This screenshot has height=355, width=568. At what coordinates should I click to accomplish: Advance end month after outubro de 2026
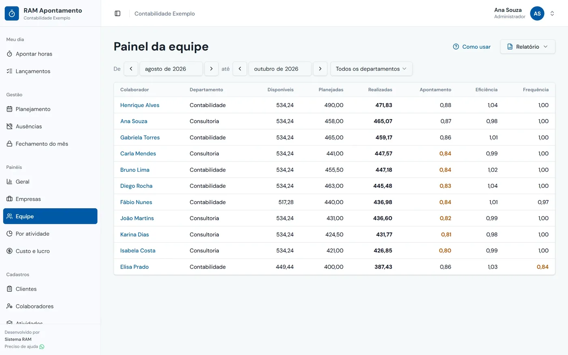click(320, 69)
